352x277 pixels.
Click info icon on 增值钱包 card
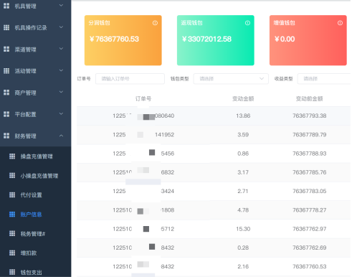pyautogui.click(x=340, y=23)
